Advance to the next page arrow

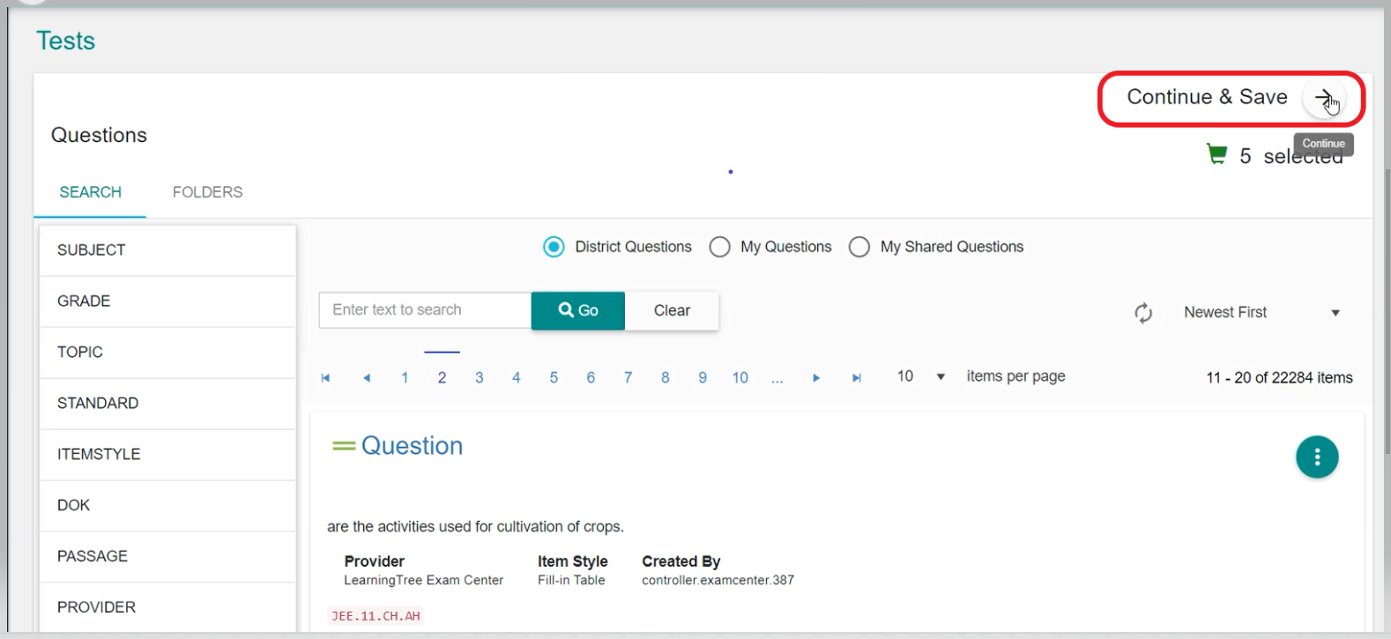point(816,377)
